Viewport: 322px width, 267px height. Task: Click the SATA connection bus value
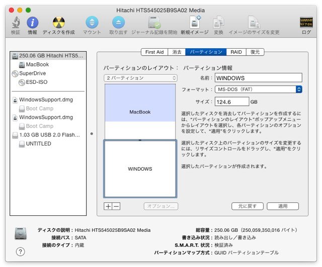click(80, 238)
